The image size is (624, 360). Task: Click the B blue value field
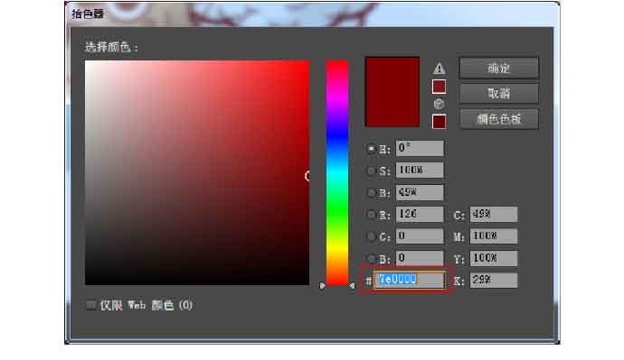(420, 258)
